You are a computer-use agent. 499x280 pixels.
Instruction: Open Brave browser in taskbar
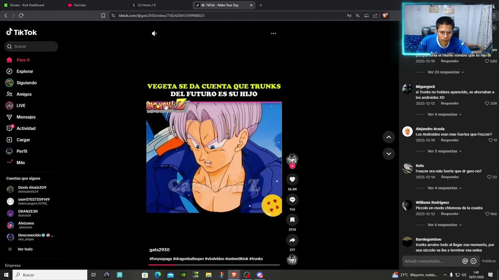click(234, 275)
